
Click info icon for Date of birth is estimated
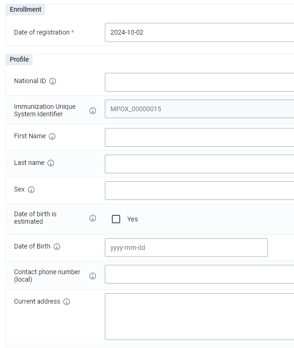point(93,218)
